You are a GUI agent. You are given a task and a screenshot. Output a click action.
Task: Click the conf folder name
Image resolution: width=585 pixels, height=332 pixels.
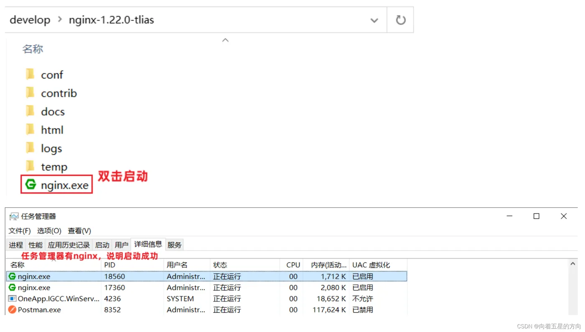coord(52,75)
